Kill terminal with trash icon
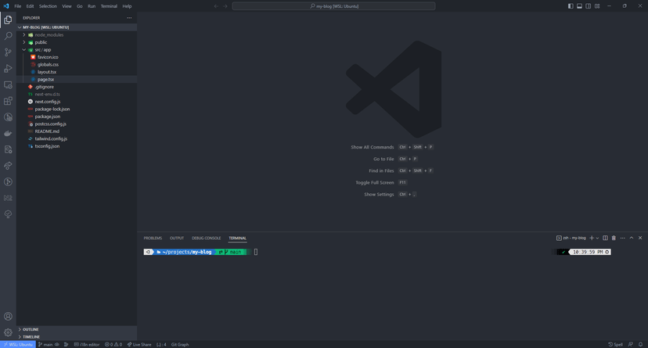Screen dimensions: 648x348 point(614,238)
